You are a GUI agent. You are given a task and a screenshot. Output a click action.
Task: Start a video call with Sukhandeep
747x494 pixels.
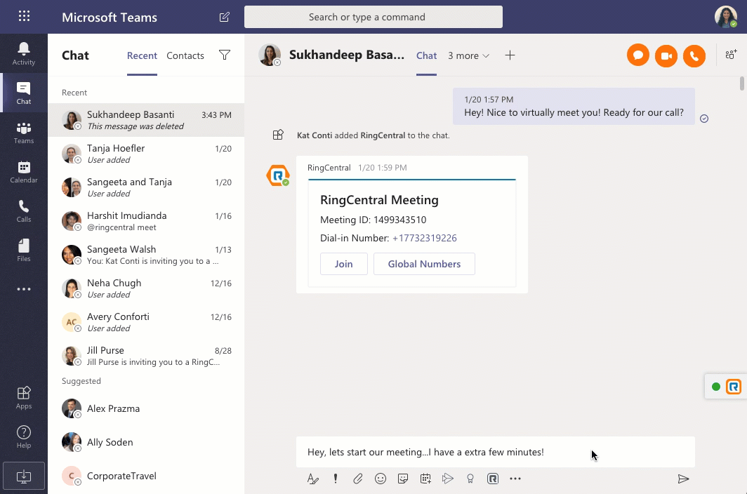click(666, 55)
